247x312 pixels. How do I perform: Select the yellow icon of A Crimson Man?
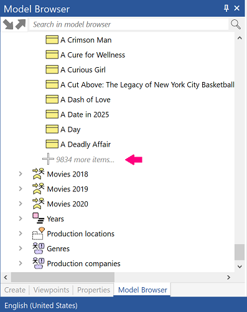(52, 40)
